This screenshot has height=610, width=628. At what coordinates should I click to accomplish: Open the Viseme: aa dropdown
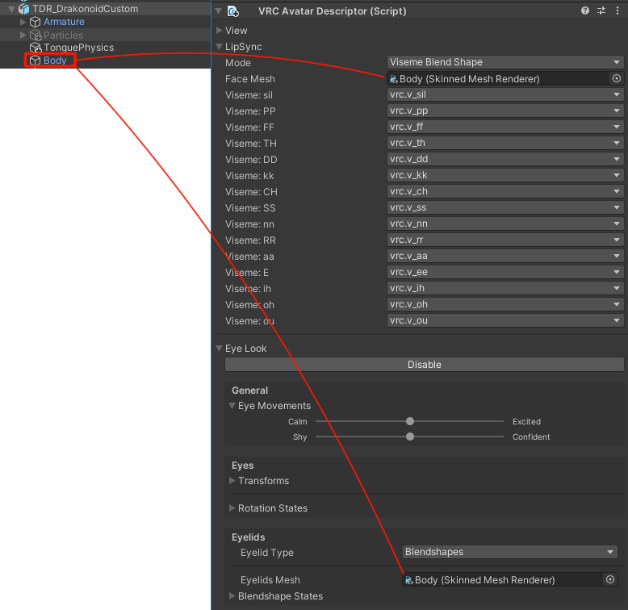[x=505, y=256]
